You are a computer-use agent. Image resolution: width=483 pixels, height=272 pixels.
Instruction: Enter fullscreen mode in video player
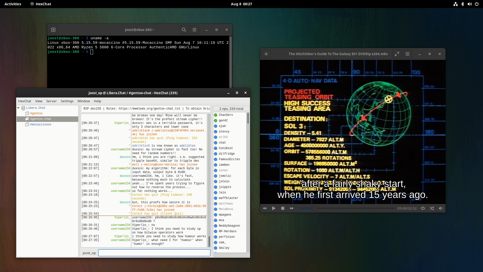click(x=397, y=54)
